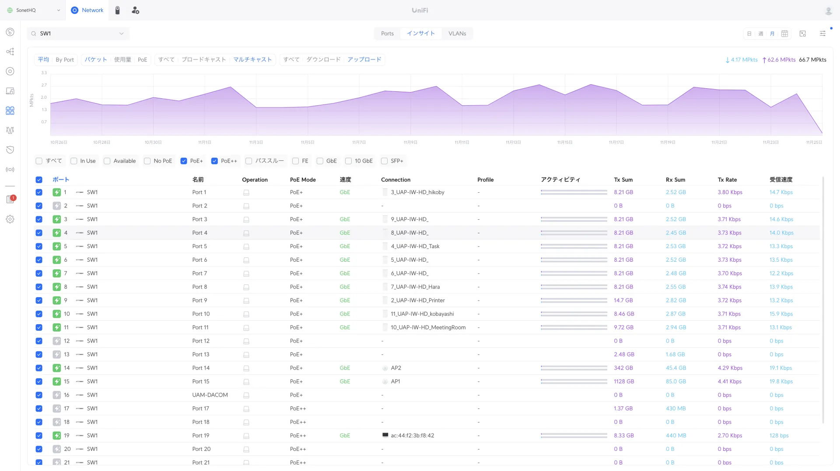Choose the マルチキャスト packet filter

pos(252,60)
